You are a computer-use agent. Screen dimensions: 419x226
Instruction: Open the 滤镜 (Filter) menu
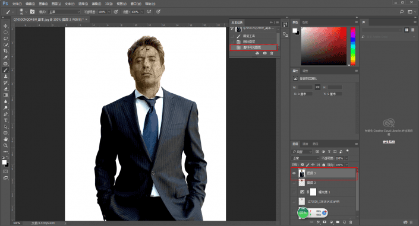(96, 4)
